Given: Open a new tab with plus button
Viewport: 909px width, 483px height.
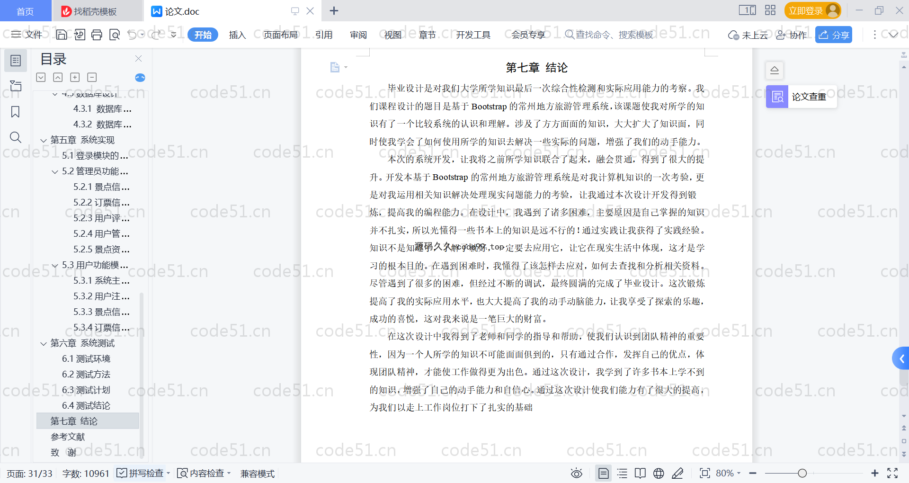Looking at the screenshot, I should [x=334, y=10].
